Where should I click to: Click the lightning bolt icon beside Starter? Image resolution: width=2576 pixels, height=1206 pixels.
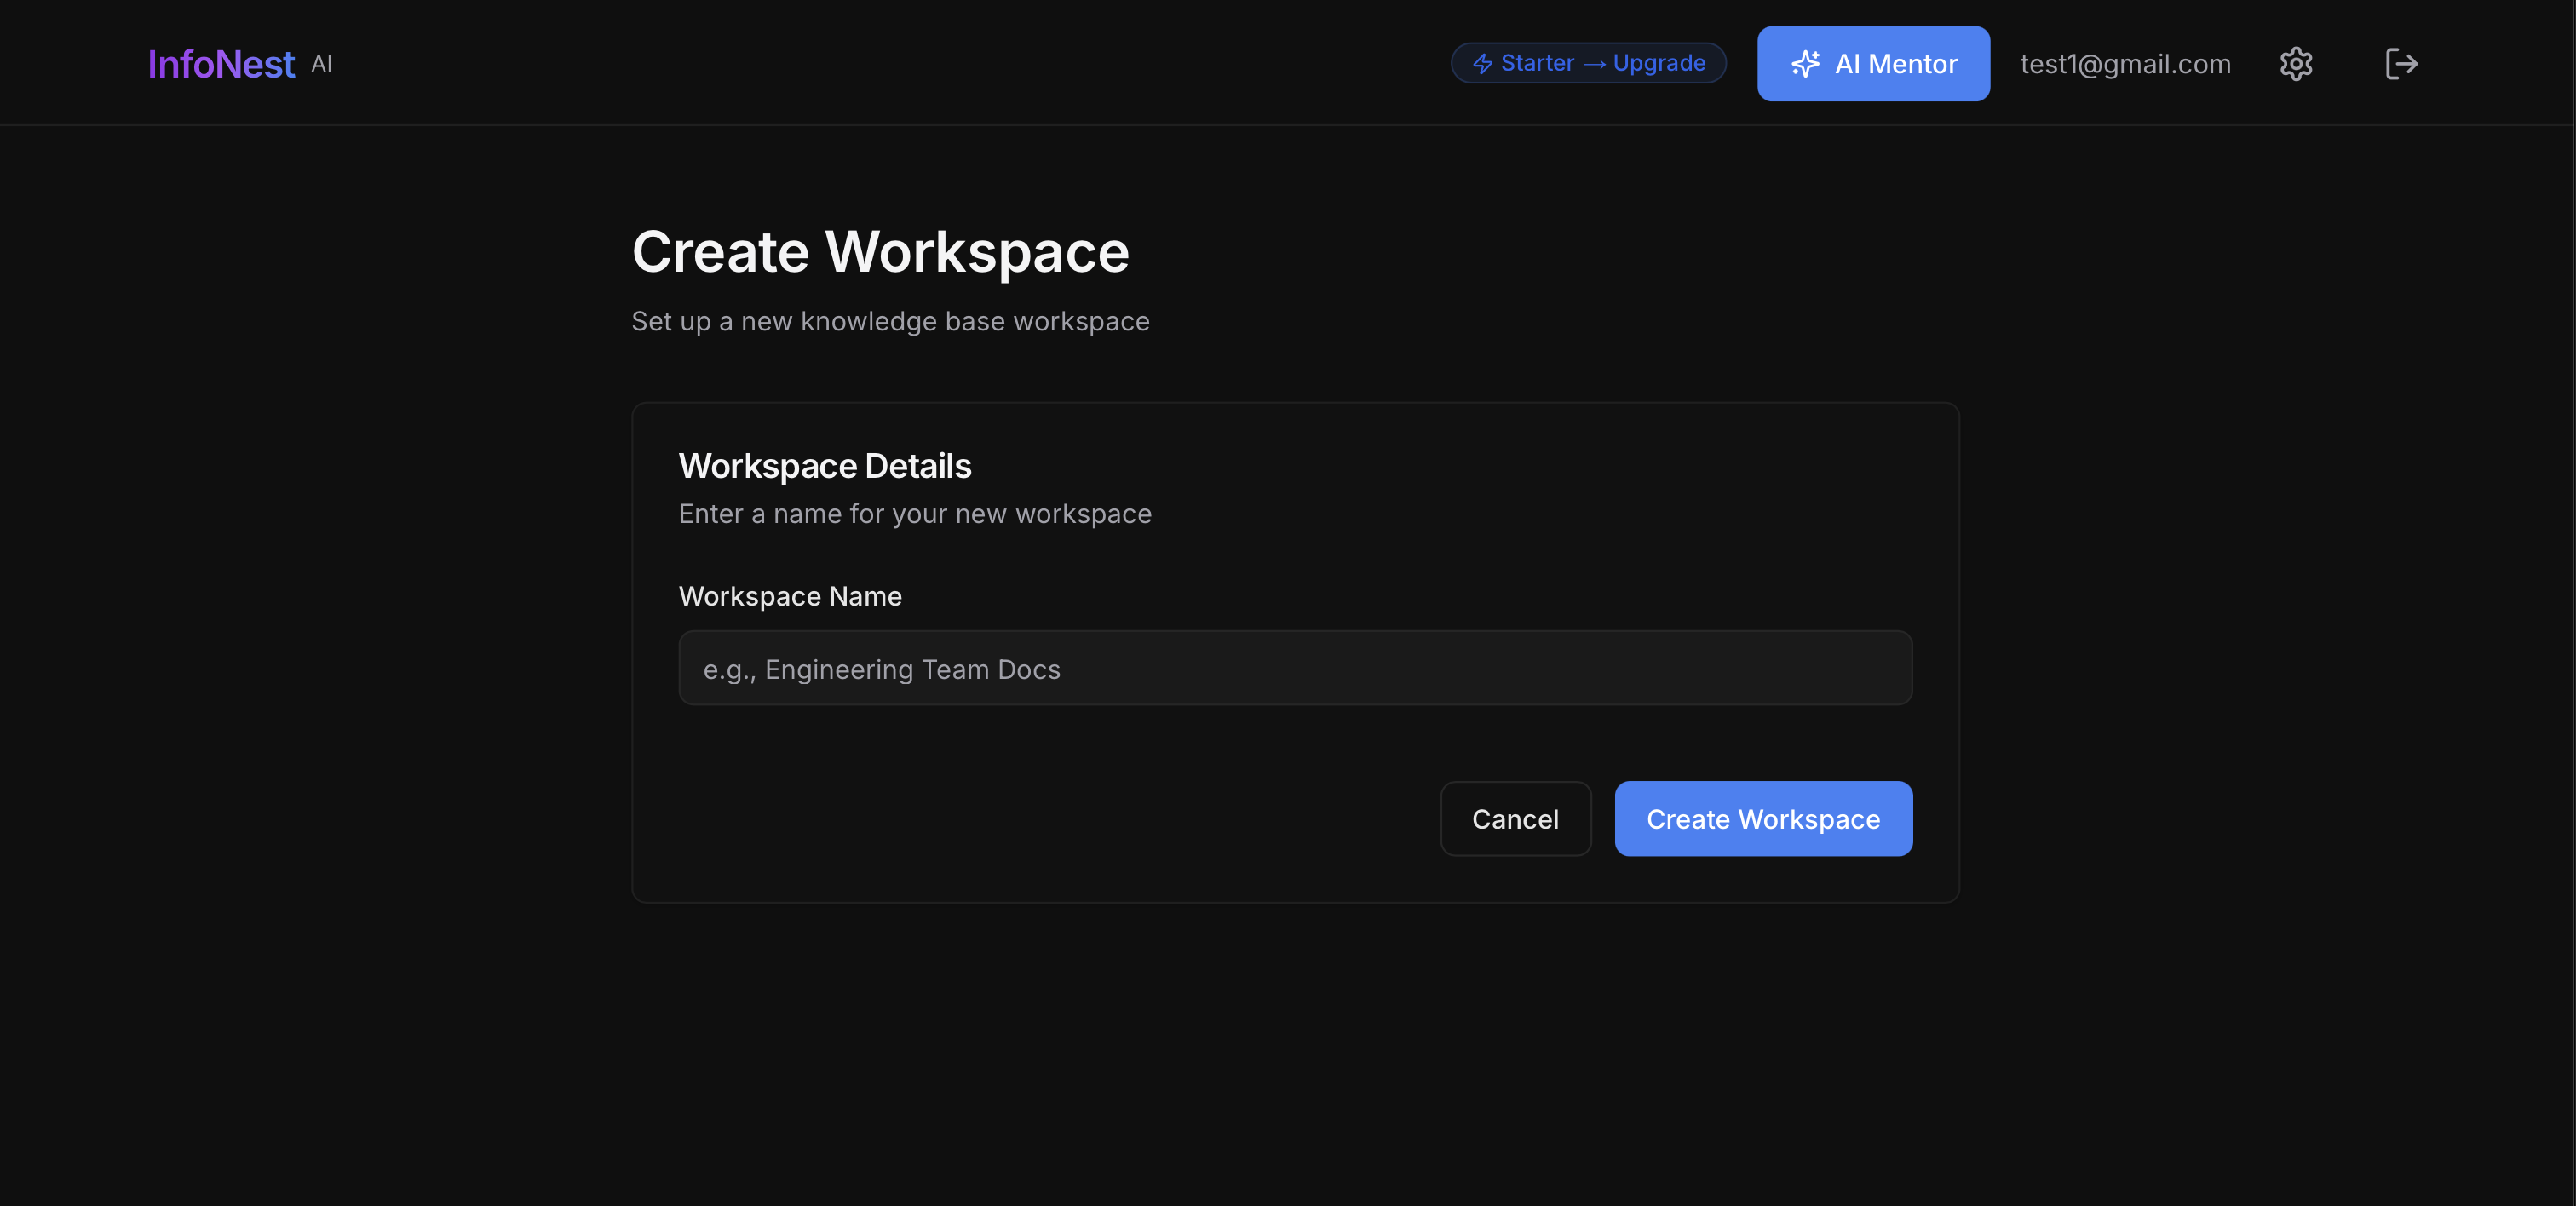click(1482, 64)
